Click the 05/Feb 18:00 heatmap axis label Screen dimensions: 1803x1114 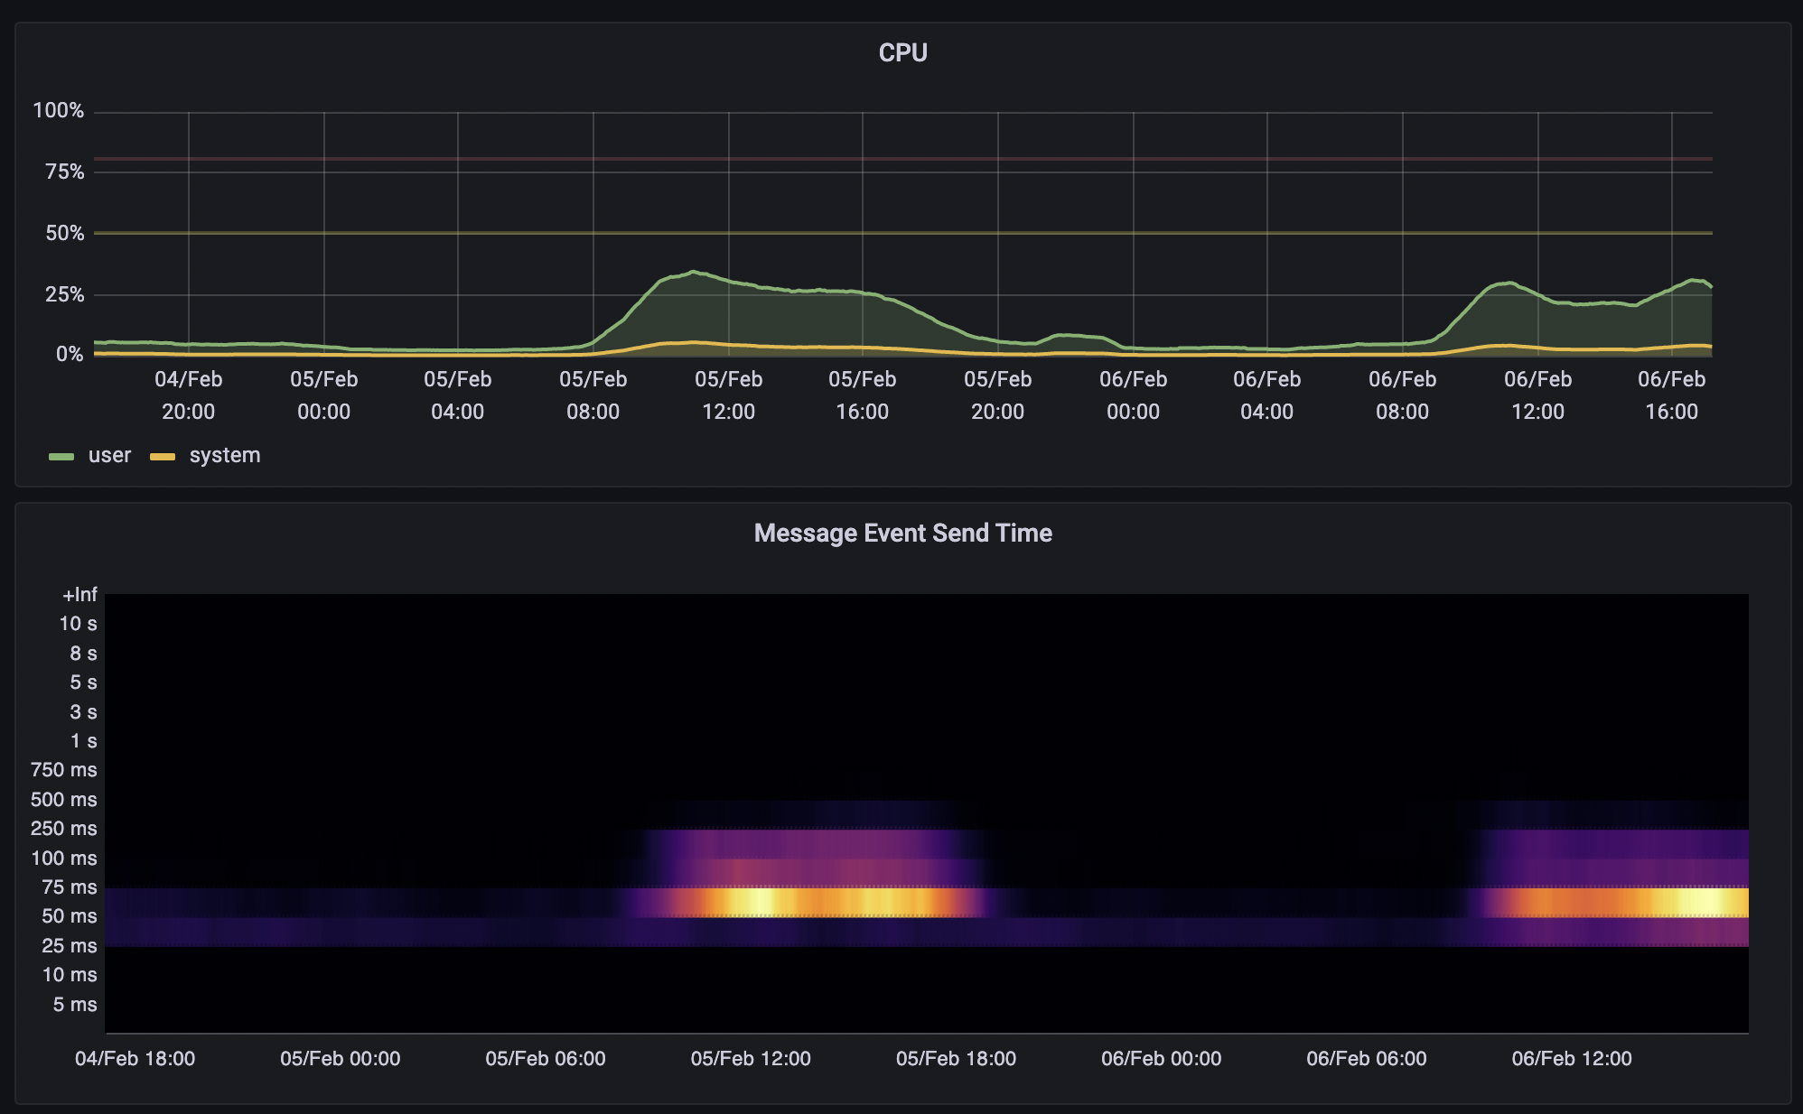click(956, 1059)
